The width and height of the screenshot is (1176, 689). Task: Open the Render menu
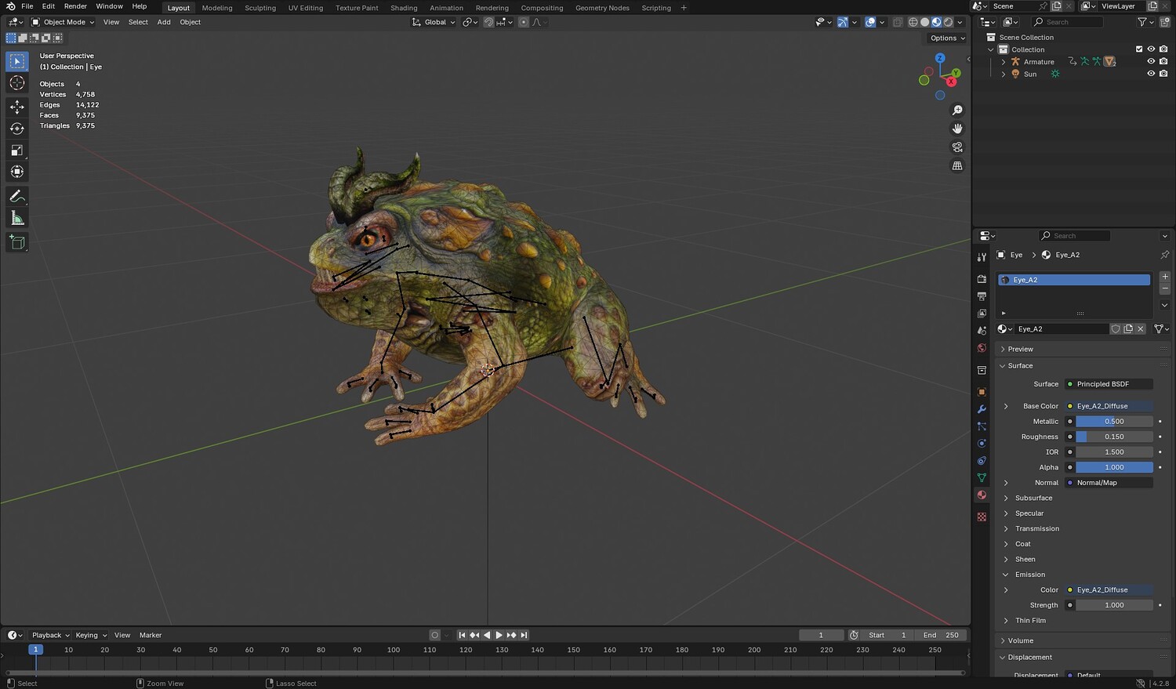pos(75,6)
